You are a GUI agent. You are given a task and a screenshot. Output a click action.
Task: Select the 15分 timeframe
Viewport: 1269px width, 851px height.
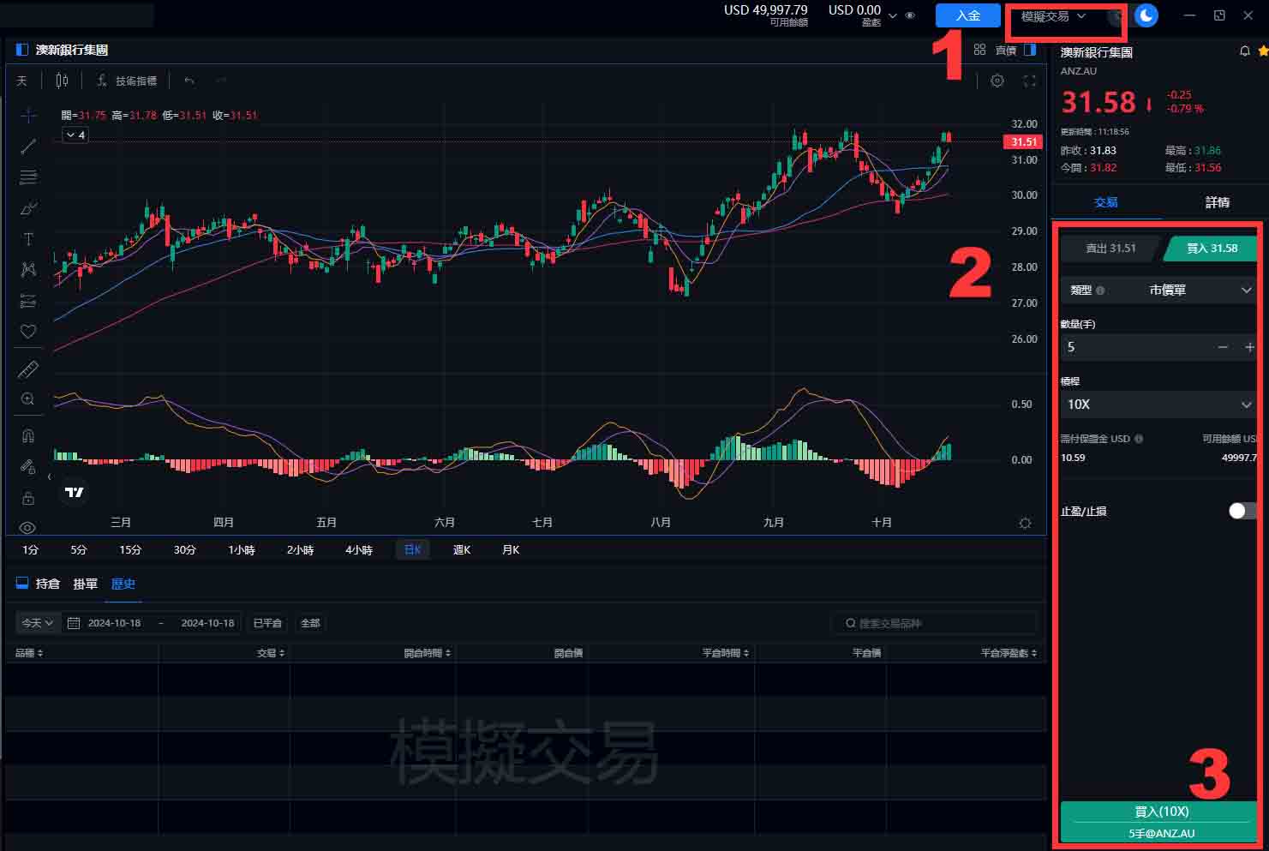click(130, 549)
